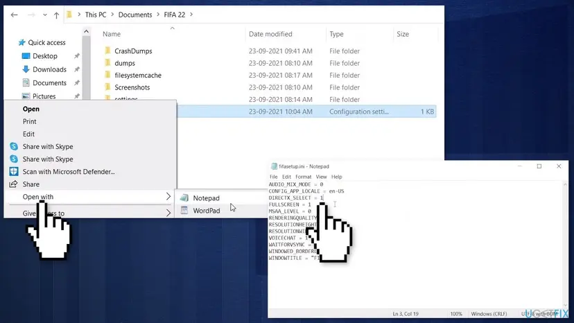Select Documents in the breadcrumb path
This screenshot has width=574, height=323.
click(x=135, y=15)
